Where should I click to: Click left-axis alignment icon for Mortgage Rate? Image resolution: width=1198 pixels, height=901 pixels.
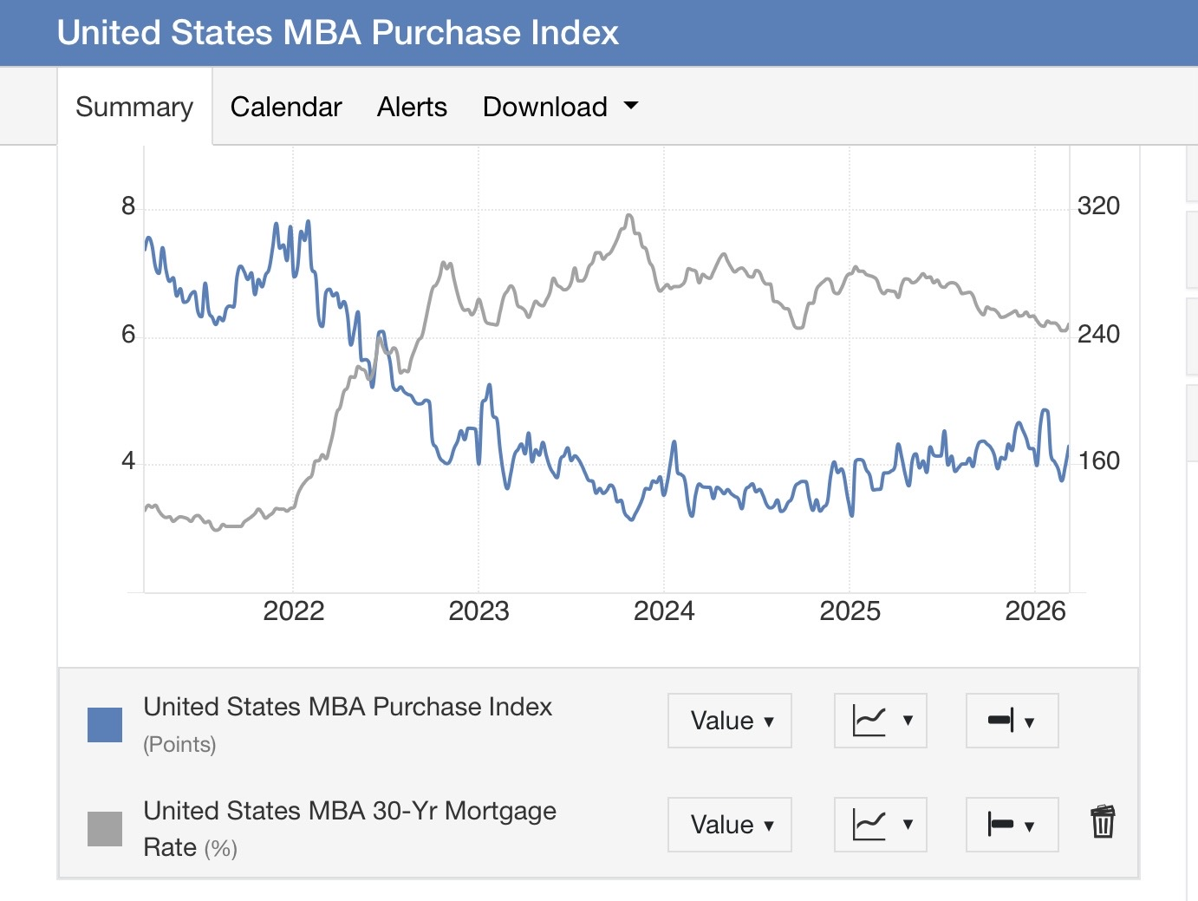pos(1012,825)
